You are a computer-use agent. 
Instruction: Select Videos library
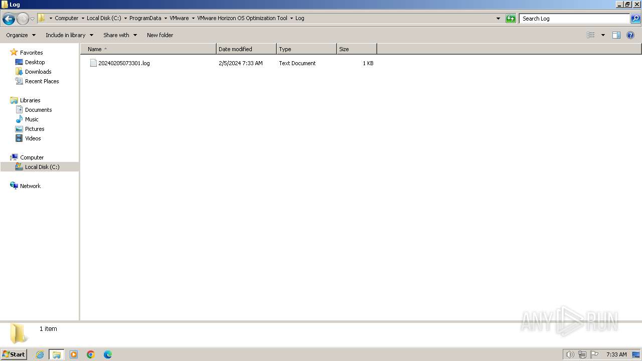pyautogui.click(x=33, y=138)
